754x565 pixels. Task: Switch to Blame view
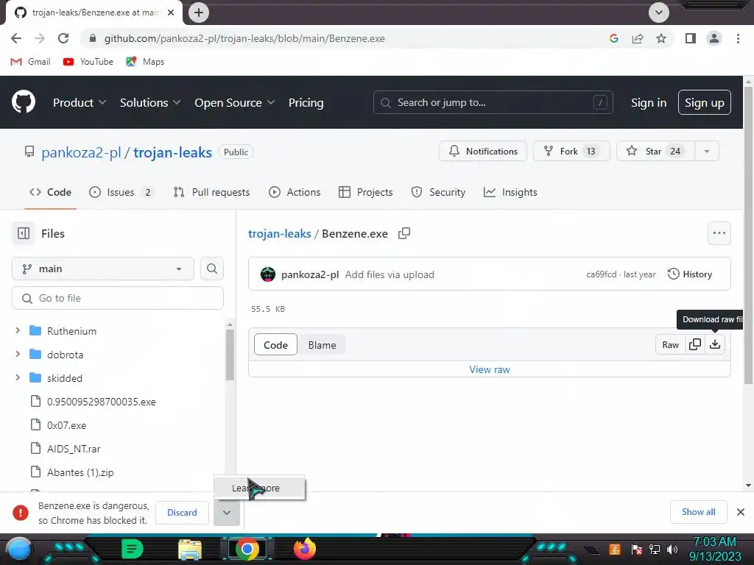coord(323,345)
